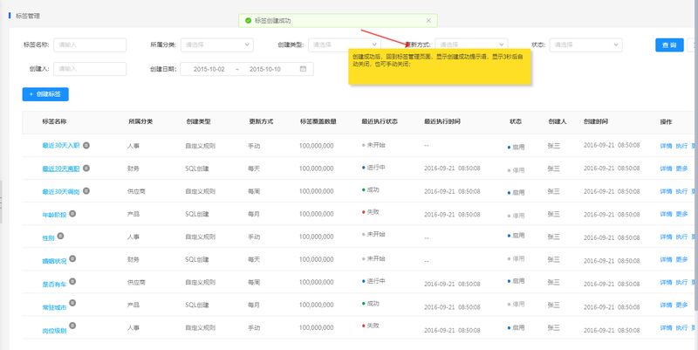Click 详情 in the 是否有车 row
Screen dimensions: 698x350
(x=666, y=282)
